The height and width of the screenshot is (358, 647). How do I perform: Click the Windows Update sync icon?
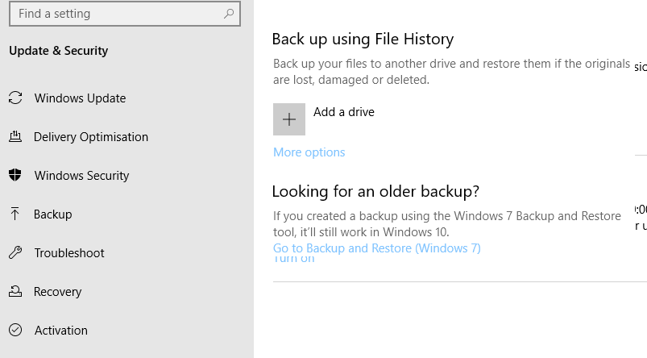tap(15, 98)
